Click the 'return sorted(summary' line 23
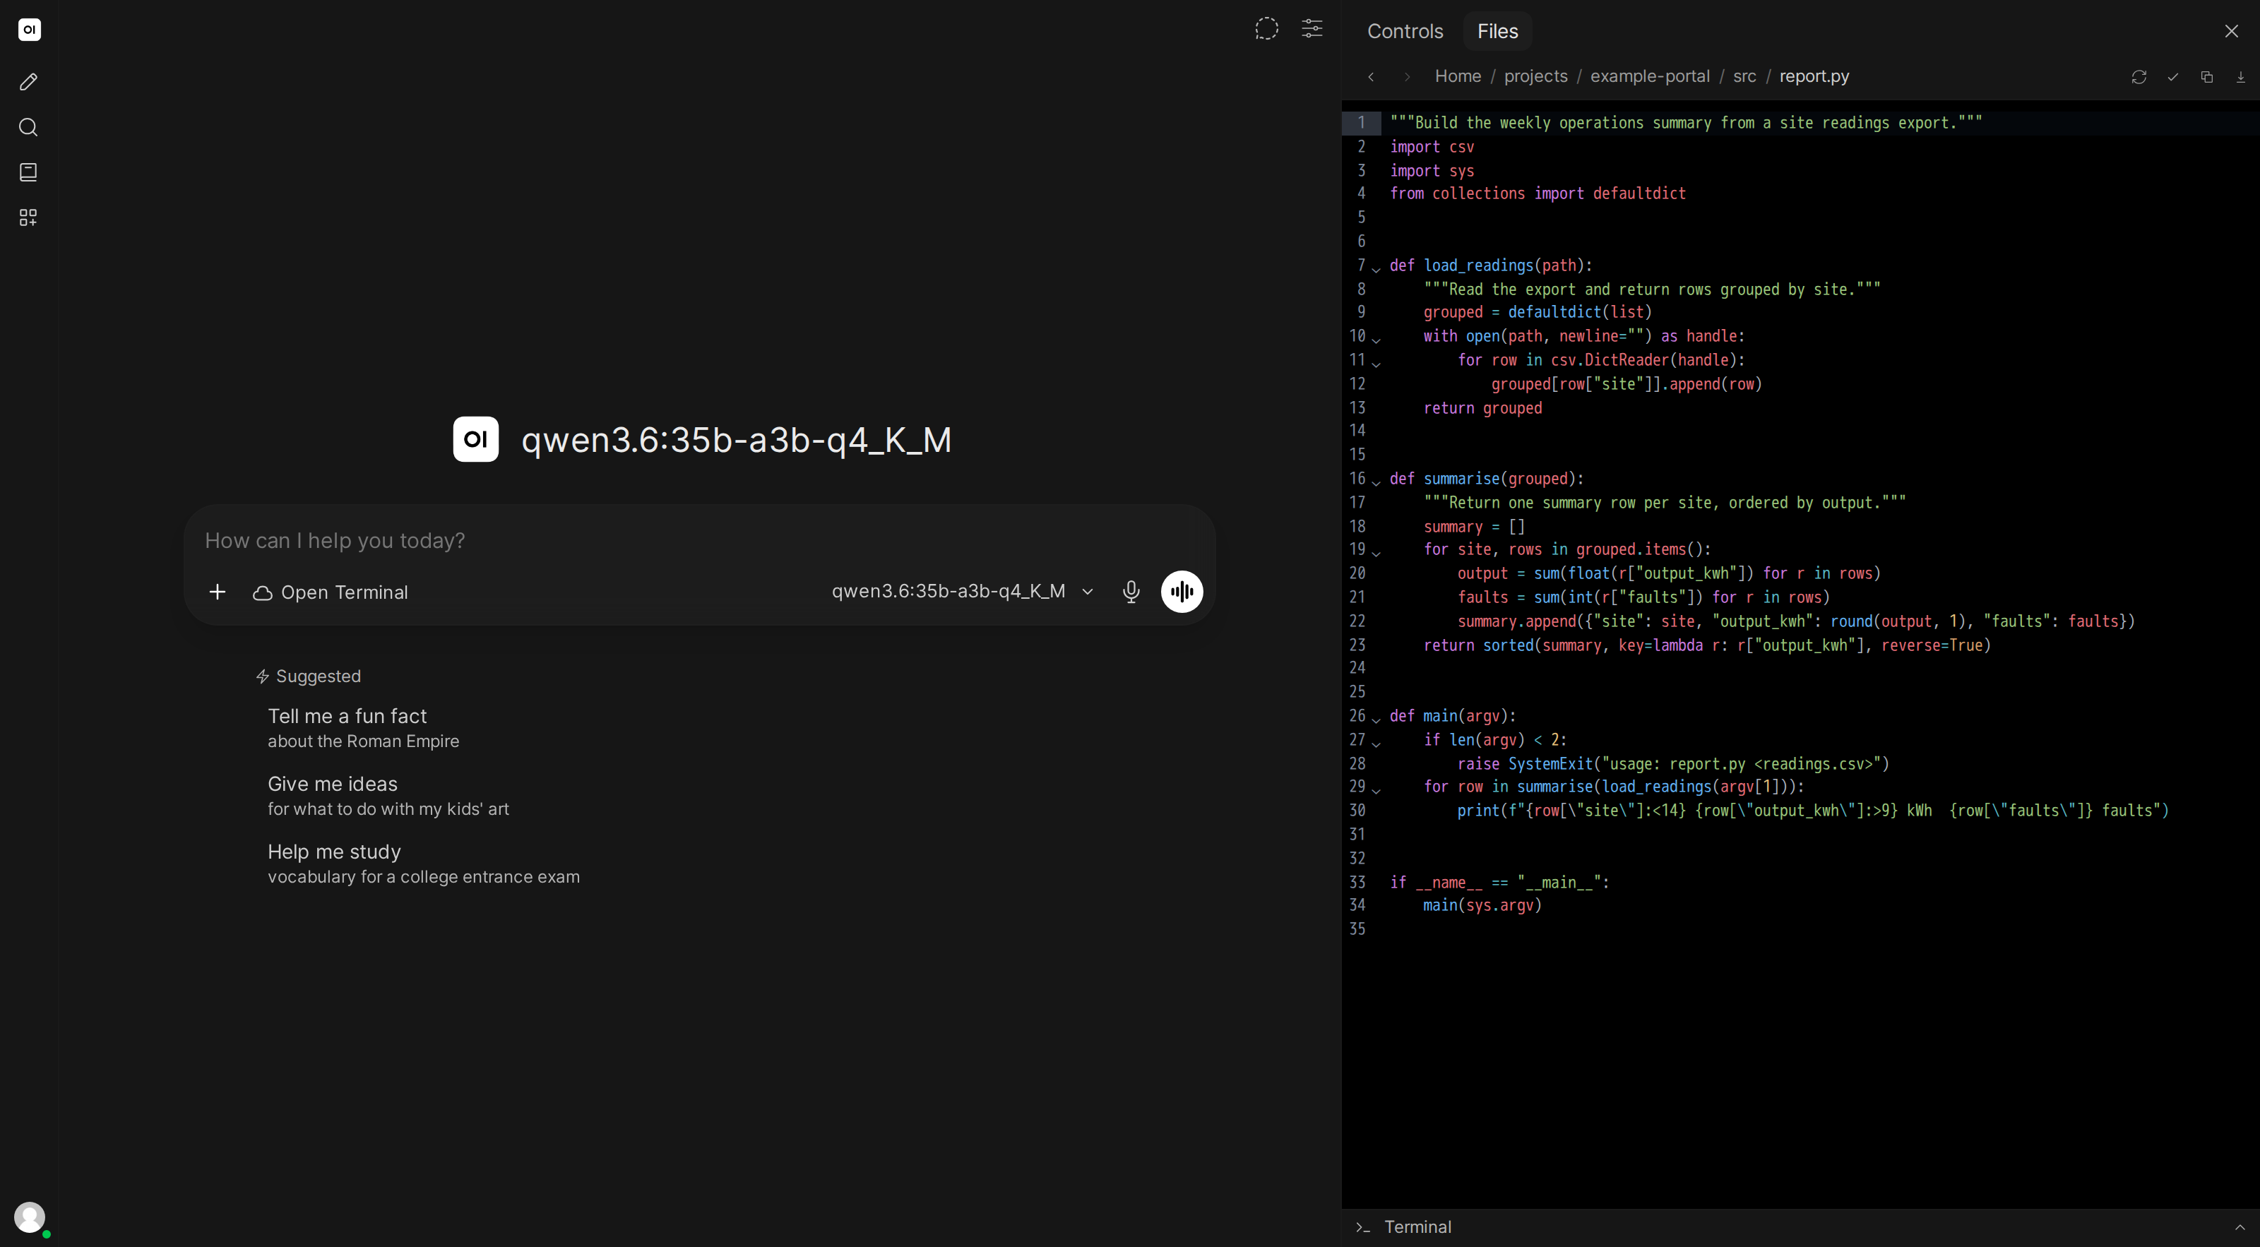Image resolution: width=2260 pixels, height=1247 pixels. click(x=1706, y=645)
